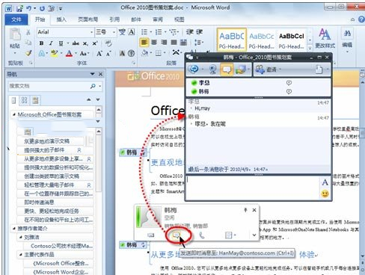Click the search magnifier icon in navigation pane
Screen dimensions: 365x275
(x=93, y=86)
